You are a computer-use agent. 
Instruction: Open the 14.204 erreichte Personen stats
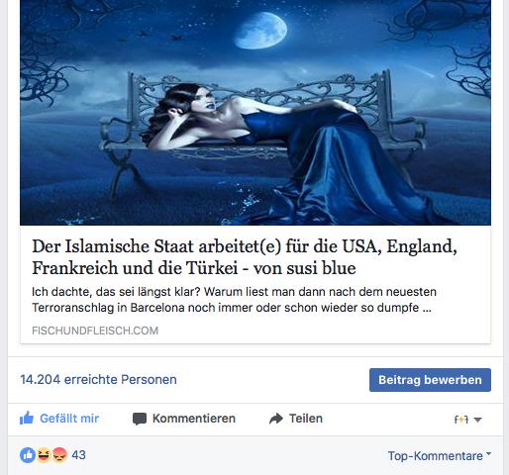(x=98, y=379)
